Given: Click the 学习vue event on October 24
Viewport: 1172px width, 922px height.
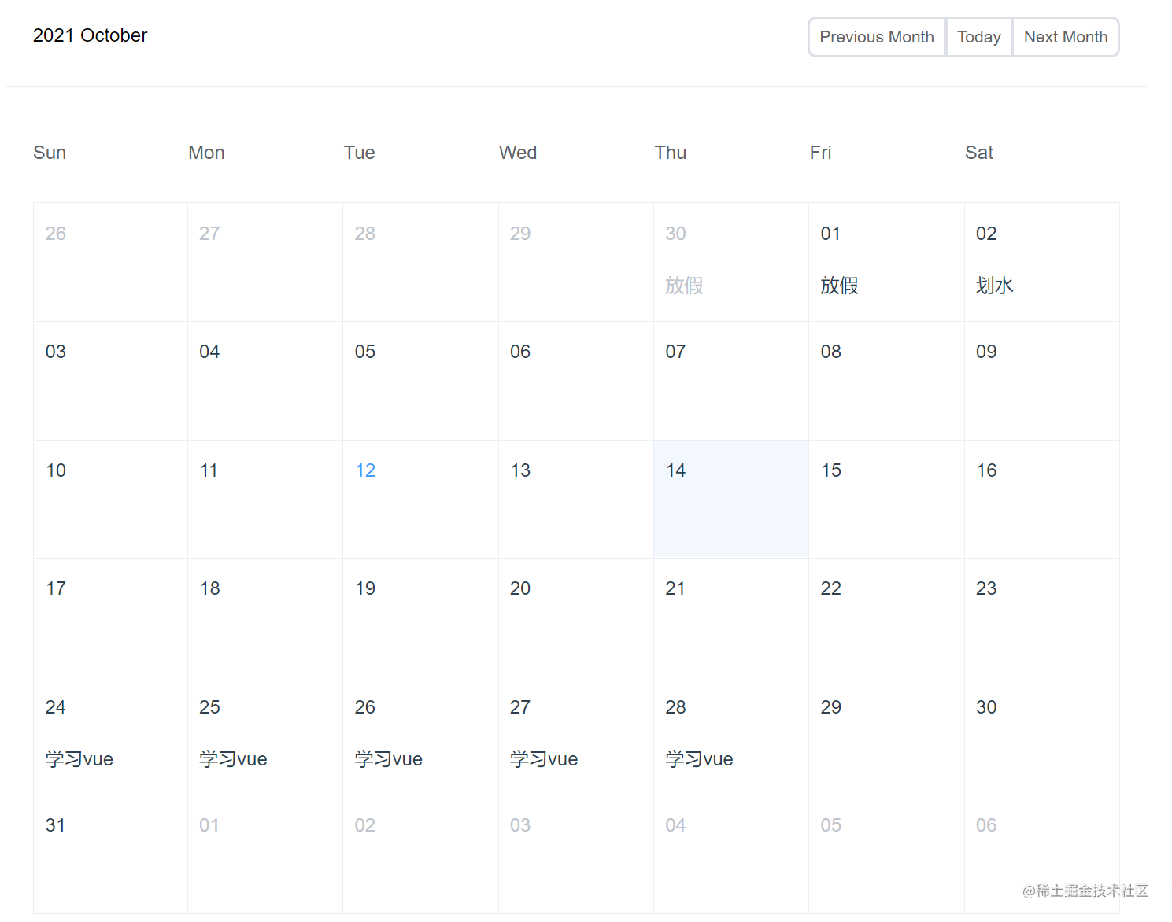Looking at the screenshot, I should pyautogui.click(x=79, y=758).
